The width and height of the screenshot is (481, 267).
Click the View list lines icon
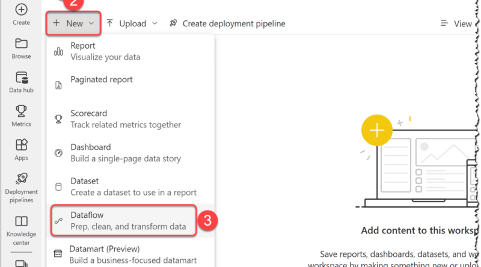[x=444, y=23]
